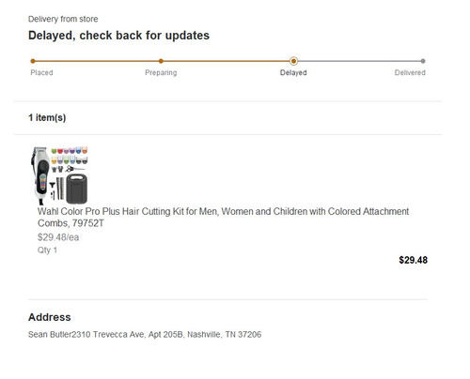Select the Delivered label on tracker

(410, 72)
